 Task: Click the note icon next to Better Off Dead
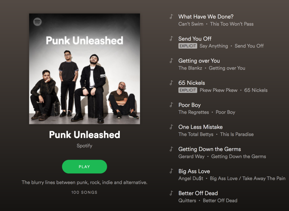coord(171,193)
